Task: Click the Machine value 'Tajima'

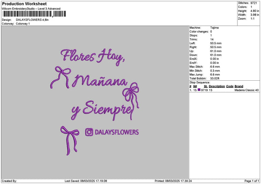Action: [x=214, y=28]
